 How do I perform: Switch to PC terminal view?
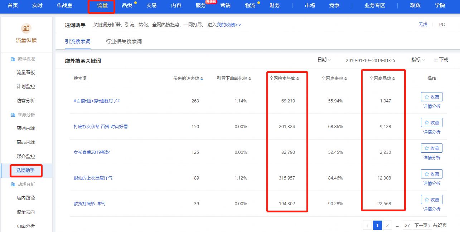[x=442, y=25]
